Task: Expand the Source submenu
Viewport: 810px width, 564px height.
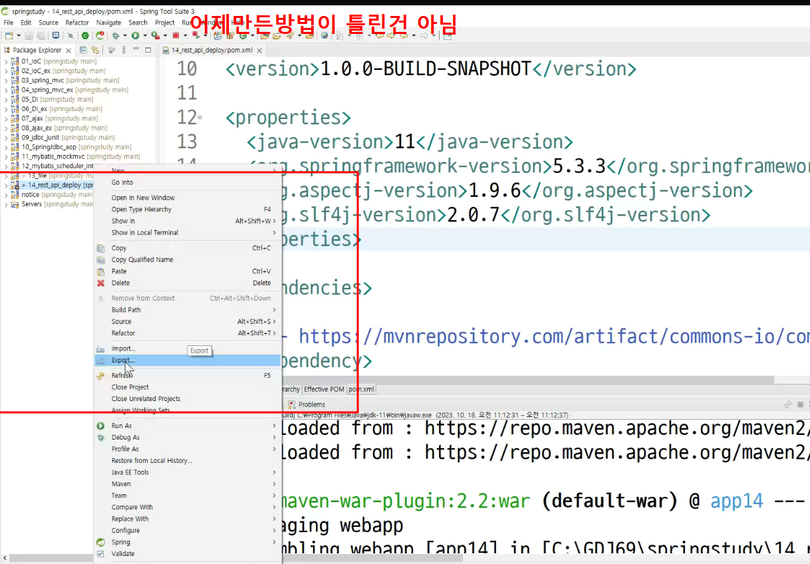Action: tap(188, 321)
